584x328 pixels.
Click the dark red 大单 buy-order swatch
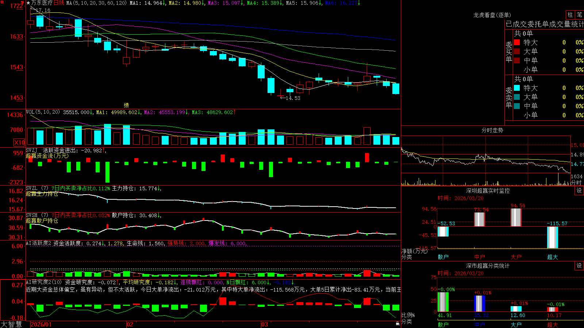(517, 51)
